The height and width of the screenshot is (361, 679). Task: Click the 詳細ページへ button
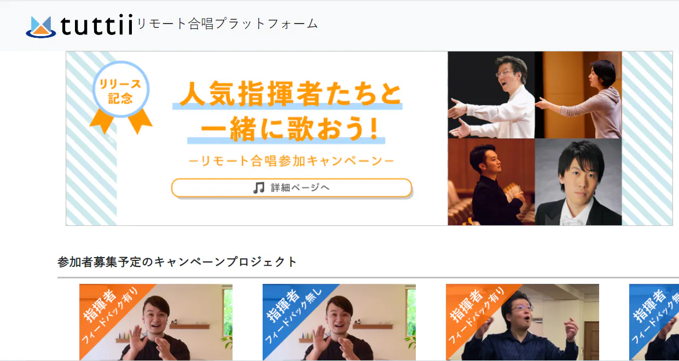point(291,188)
